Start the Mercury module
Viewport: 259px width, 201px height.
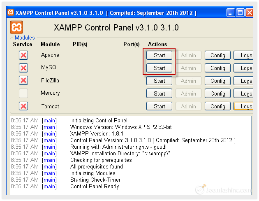click(x=159, y=94)
